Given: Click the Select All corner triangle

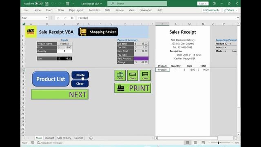Looking at the screenshot, I should pyautogui.click(x=24, y=24).
